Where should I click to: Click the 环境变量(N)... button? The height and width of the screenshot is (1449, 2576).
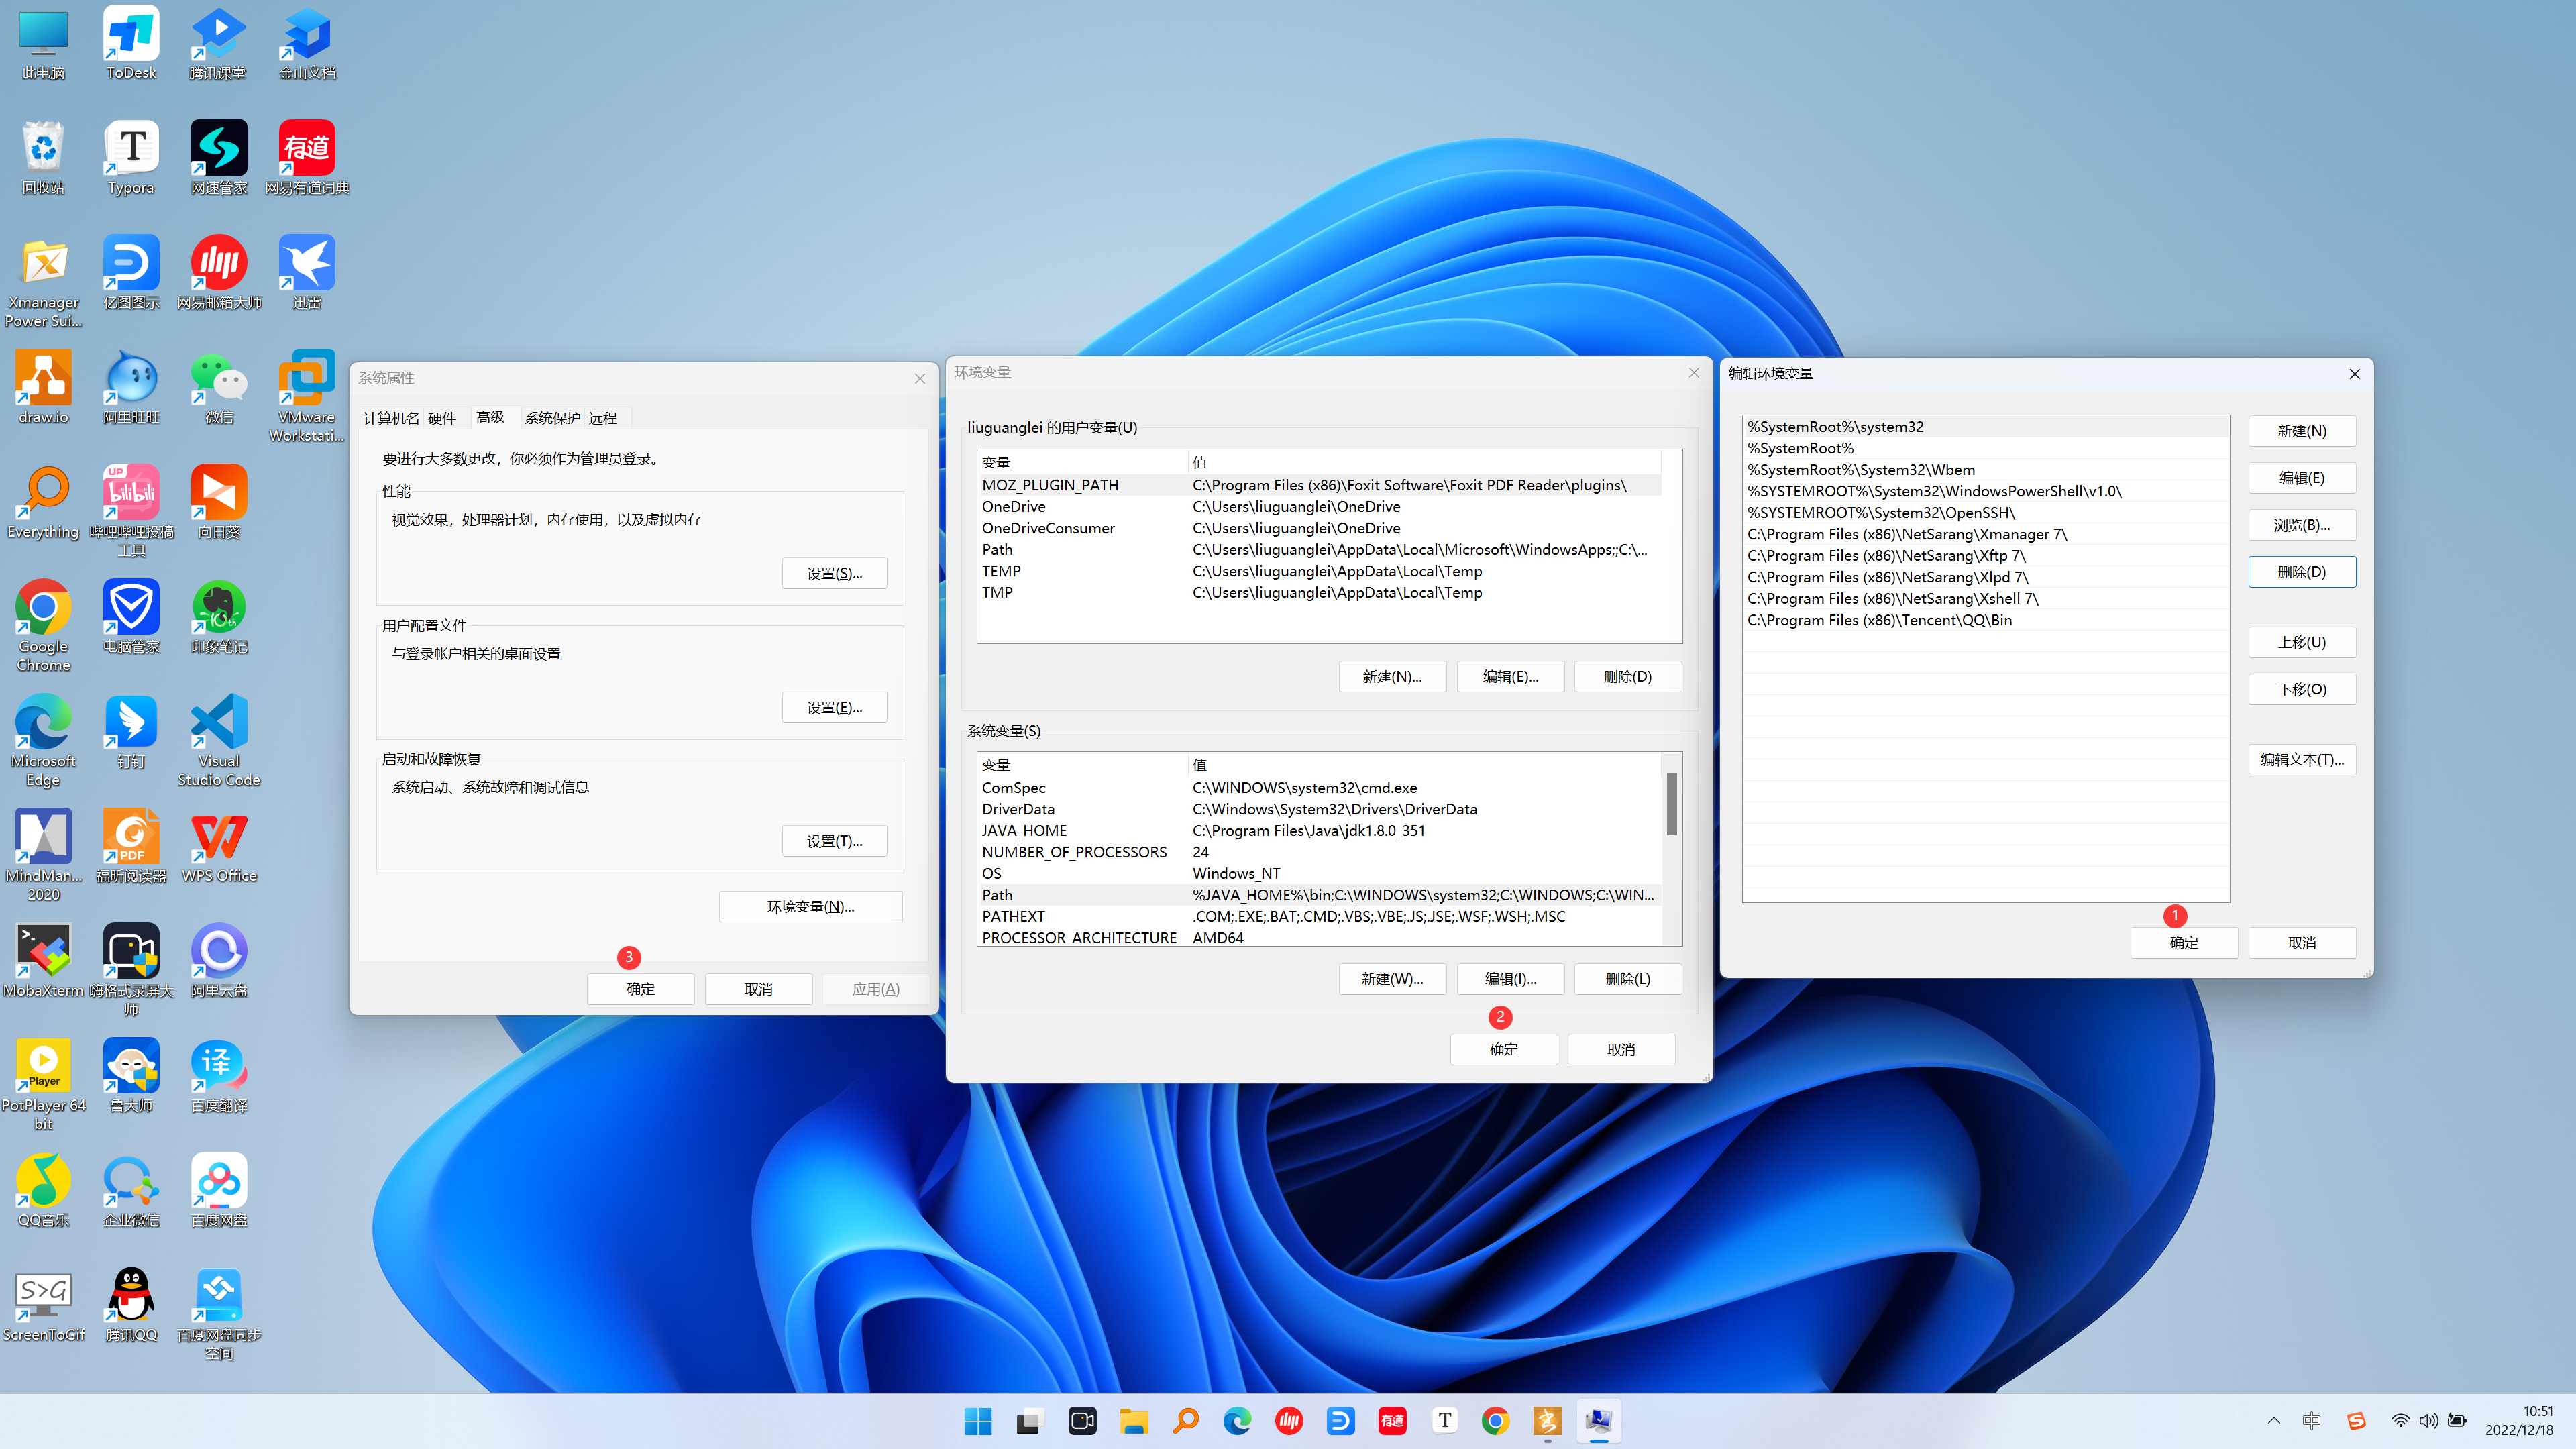tap(810, 906)
